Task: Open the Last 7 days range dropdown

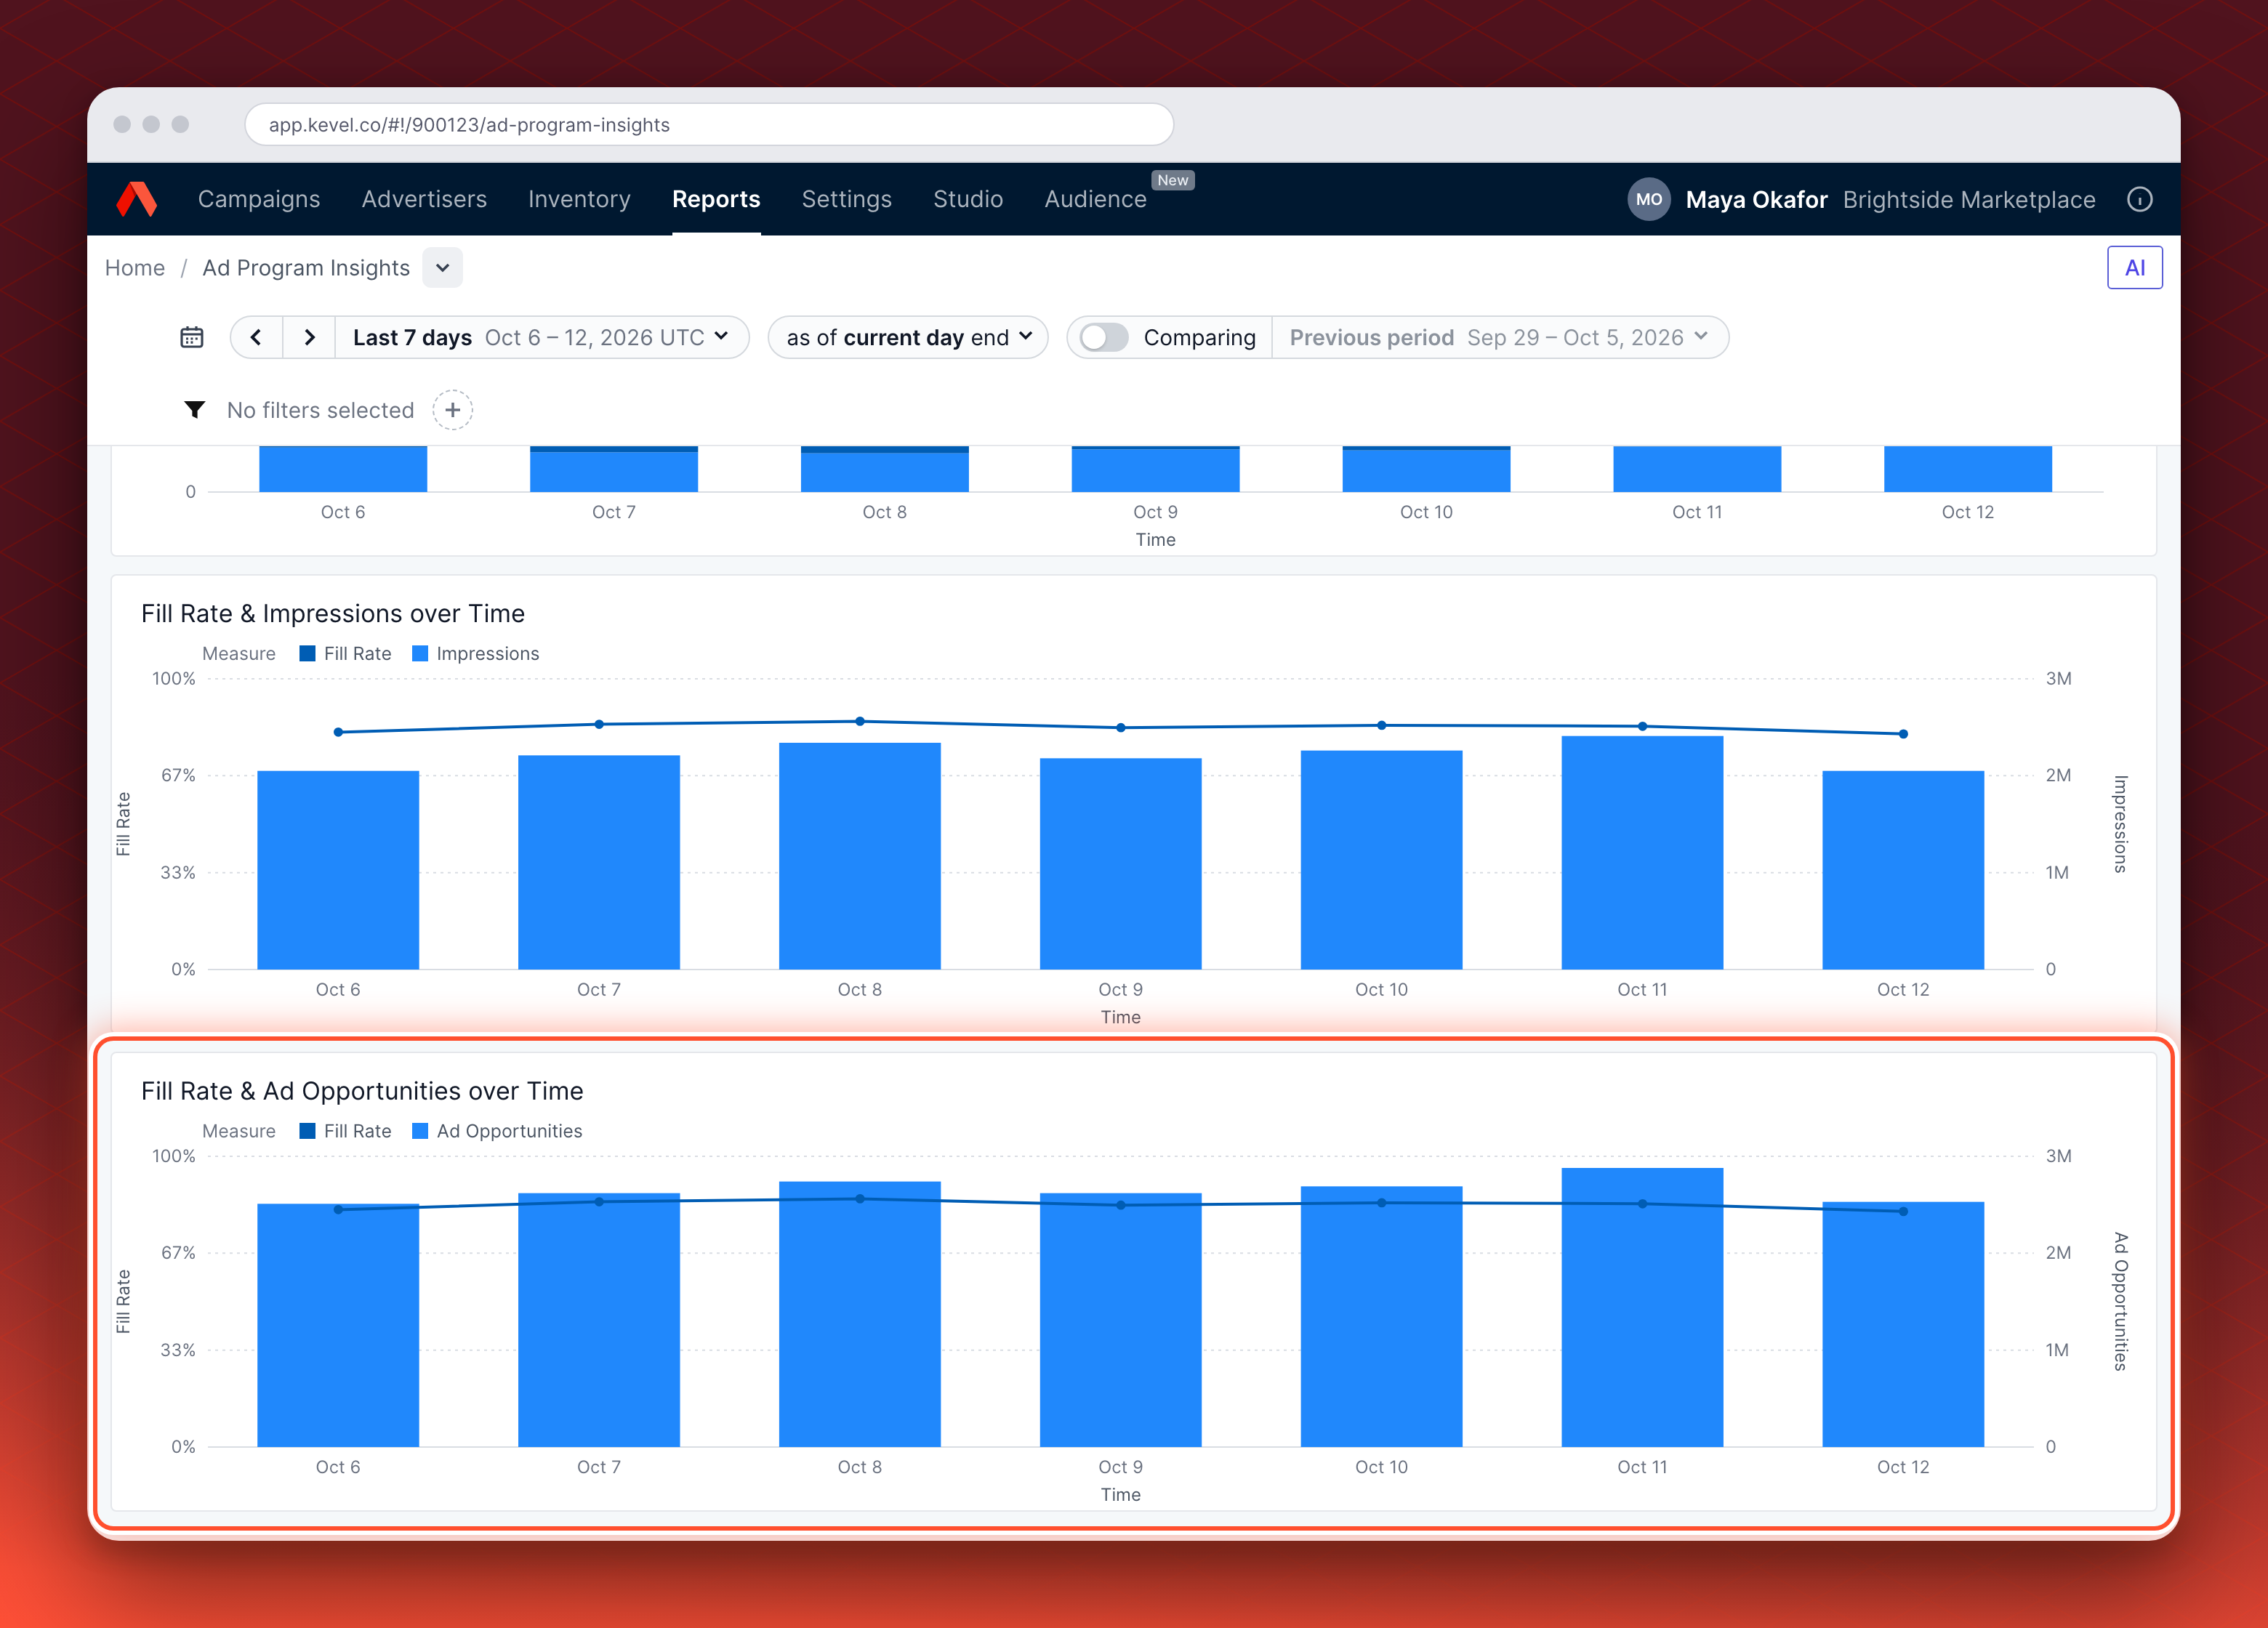Action: 541,338
